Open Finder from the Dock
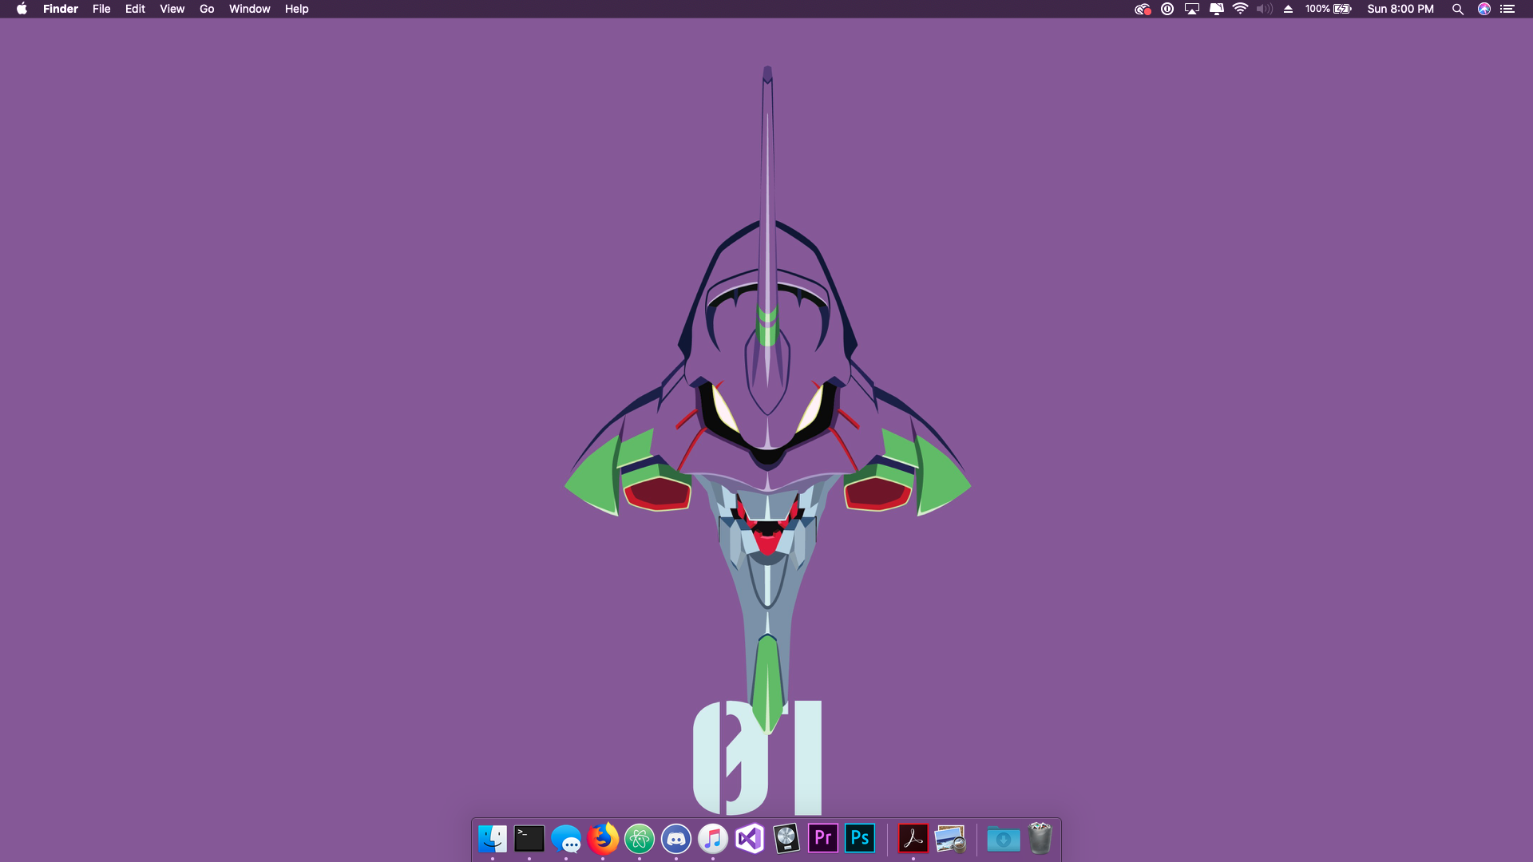 click(493, 839)
